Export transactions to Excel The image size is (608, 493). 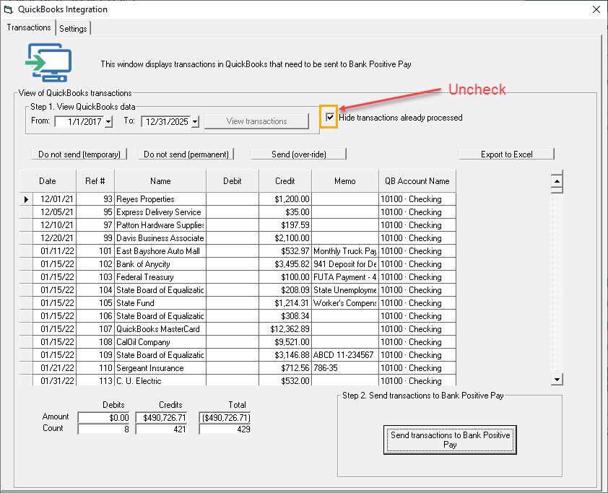[506, 154]
